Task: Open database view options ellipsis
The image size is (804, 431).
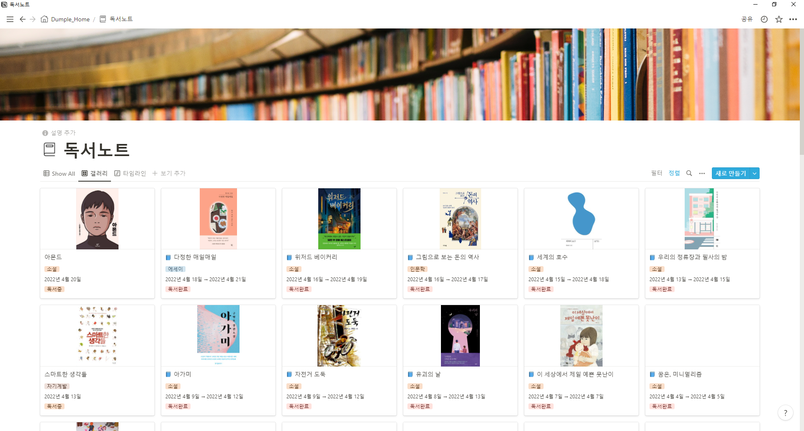Action: pyautogui.click(x=702, y=173)
